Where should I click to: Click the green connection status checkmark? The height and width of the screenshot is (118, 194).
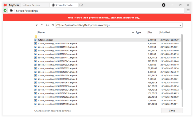(5, 11)
